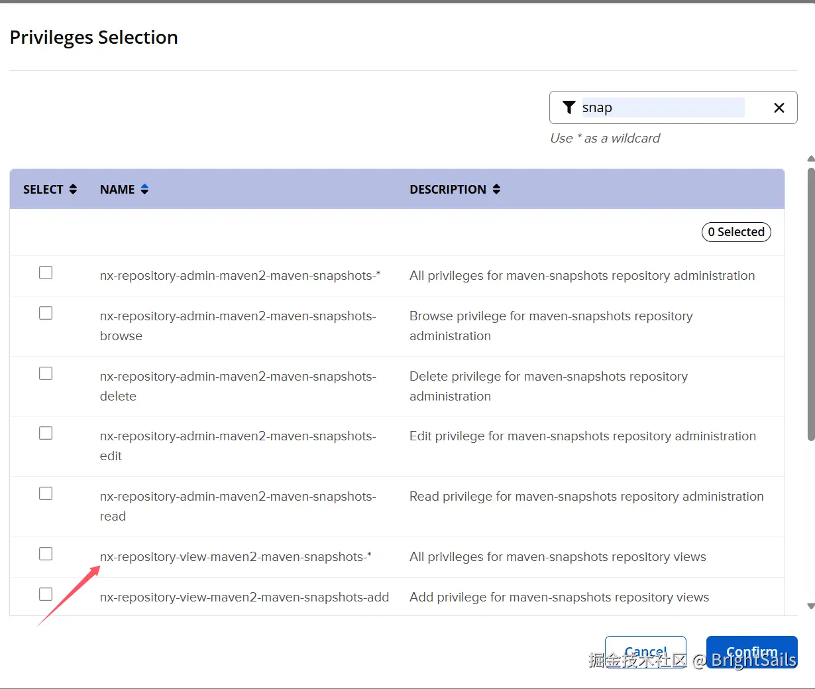Sort by SELECT column arrows

(x=73, y=190)
